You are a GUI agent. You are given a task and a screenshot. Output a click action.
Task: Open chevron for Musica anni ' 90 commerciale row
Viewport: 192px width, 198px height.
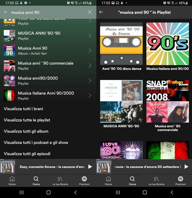click(x=90, y=66)
